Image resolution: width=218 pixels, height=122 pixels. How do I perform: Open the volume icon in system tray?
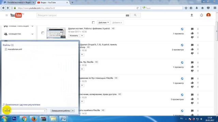click(x=201, y=119)
